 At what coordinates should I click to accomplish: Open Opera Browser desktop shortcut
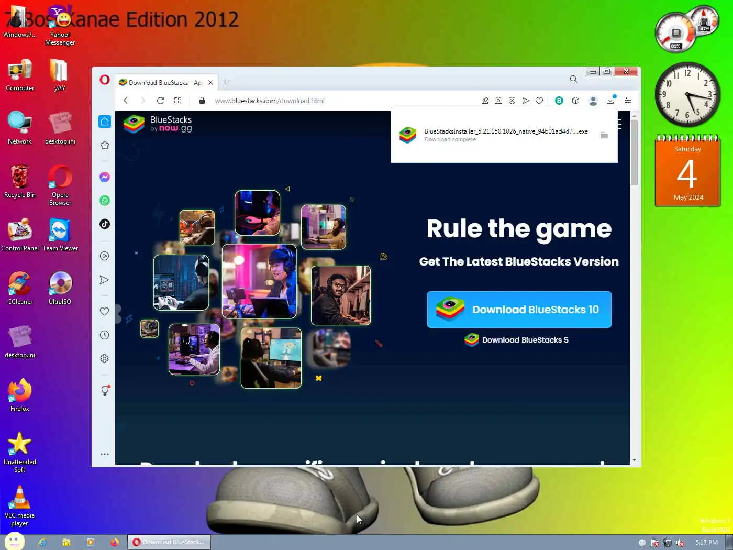tap(60, 185)
